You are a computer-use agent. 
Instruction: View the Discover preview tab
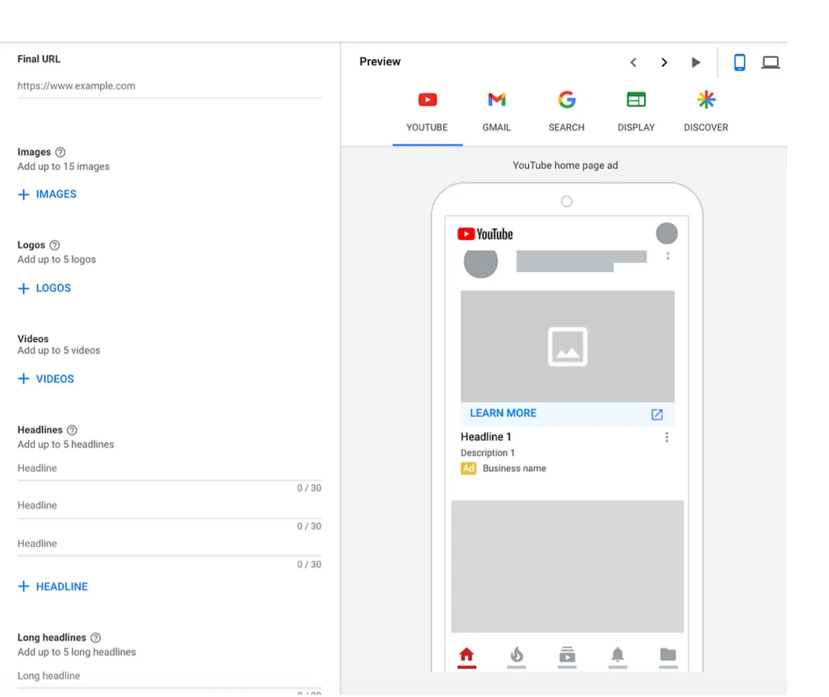click(706, 112)
